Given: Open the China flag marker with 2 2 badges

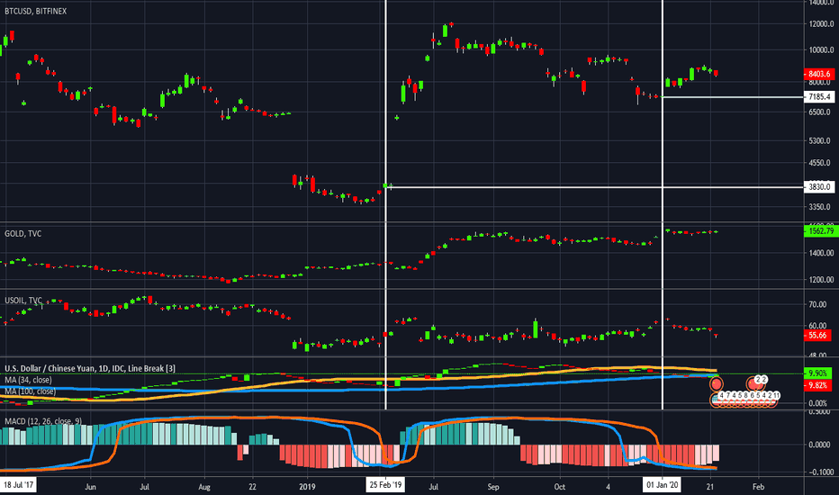Looking at the screenshot, I should click(755, 384).
